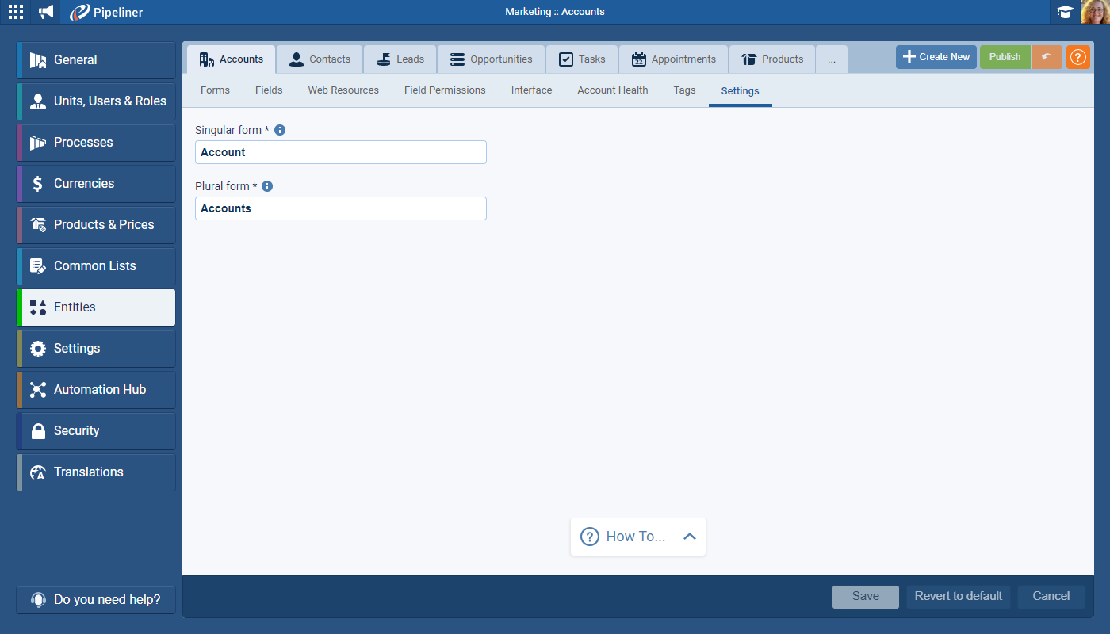
Task: Open the app launcher grid icon
Action: (16, 12)
